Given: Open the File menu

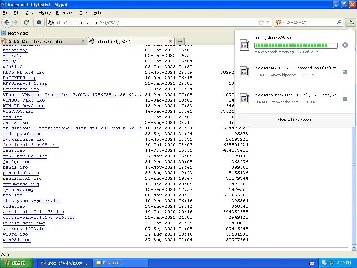Looking at the screenshot, I should [x=5, y=13].
